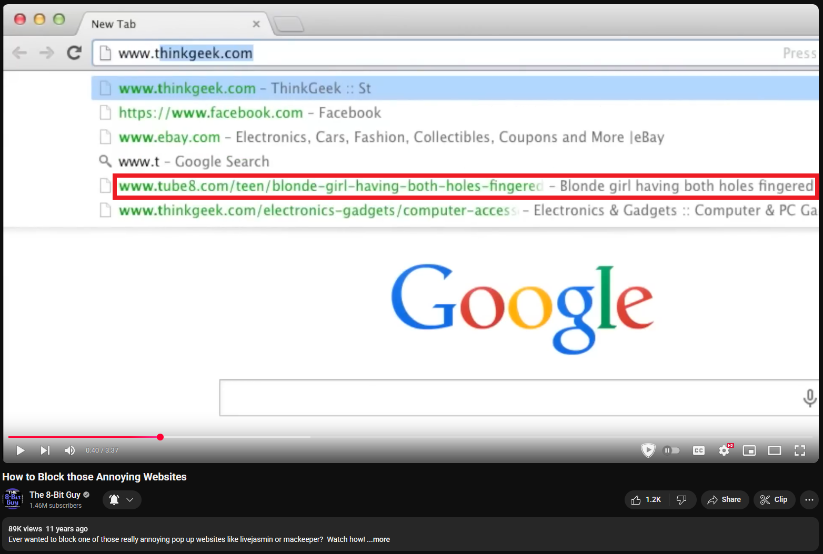Screen dimensions: 823x554
Task: Open video settings gear
Action: tap(725, 450)
